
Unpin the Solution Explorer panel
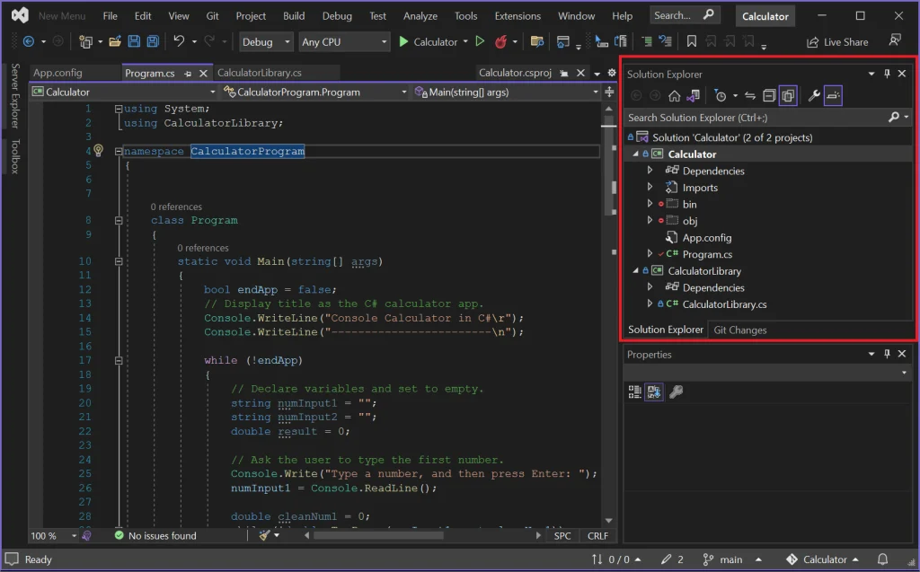click(x=885, y=74)
